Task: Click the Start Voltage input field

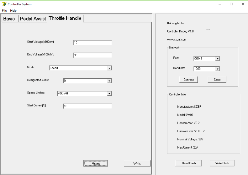Action: [x=93, y=42]
